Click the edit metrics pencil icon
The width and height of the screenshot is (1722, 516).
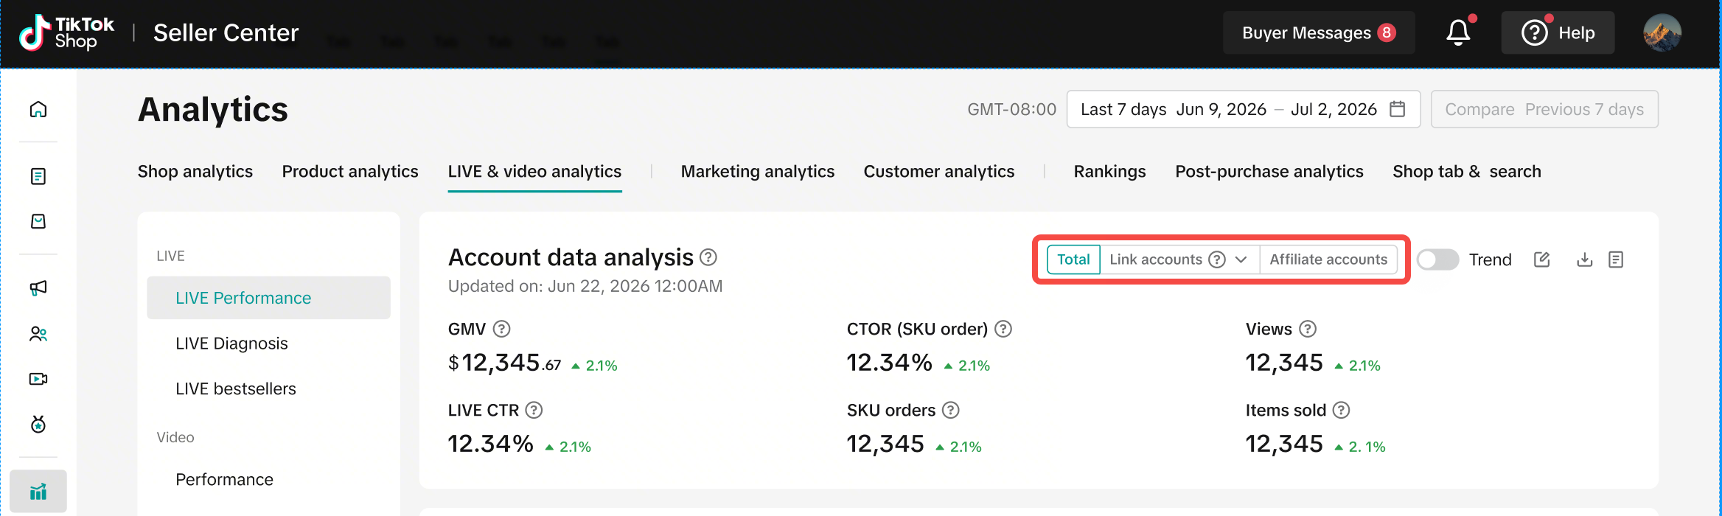(1541, 259)
